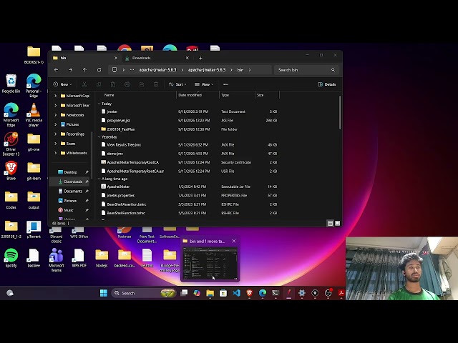Open the Recycle Bin desktop icon

(x=11, y=84)
